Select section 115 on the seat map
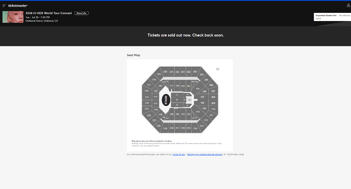The height and width of the screenshot is (189, 351). [177, 114]
